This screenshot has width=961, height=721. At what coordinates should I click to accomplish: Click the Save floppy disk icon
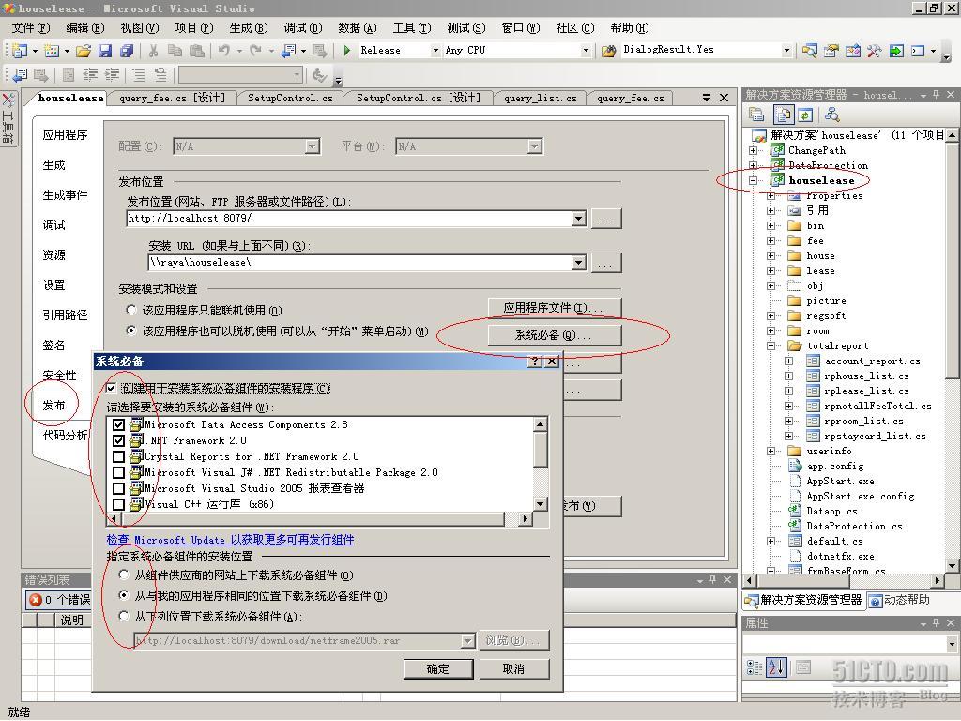pos(105,51)
